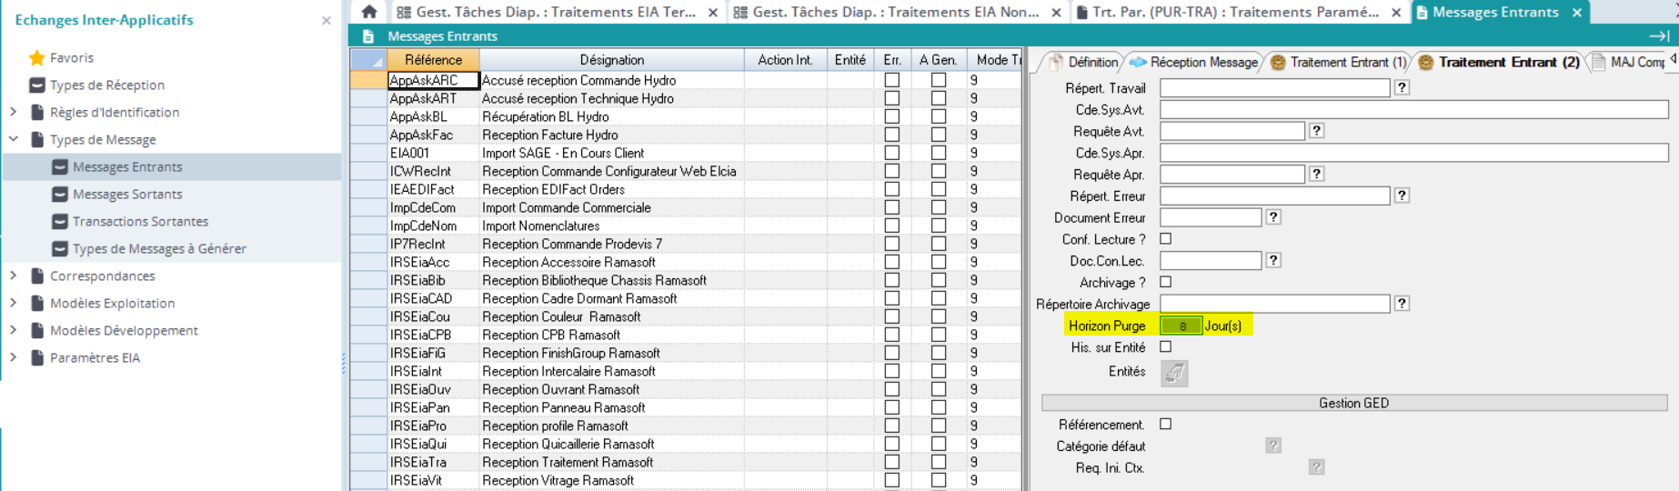Image resolution: width=1679 pixels, height=491 pixels.
Task: Click the question mark beside Requête Avt.
Action: click(1316, 131)
